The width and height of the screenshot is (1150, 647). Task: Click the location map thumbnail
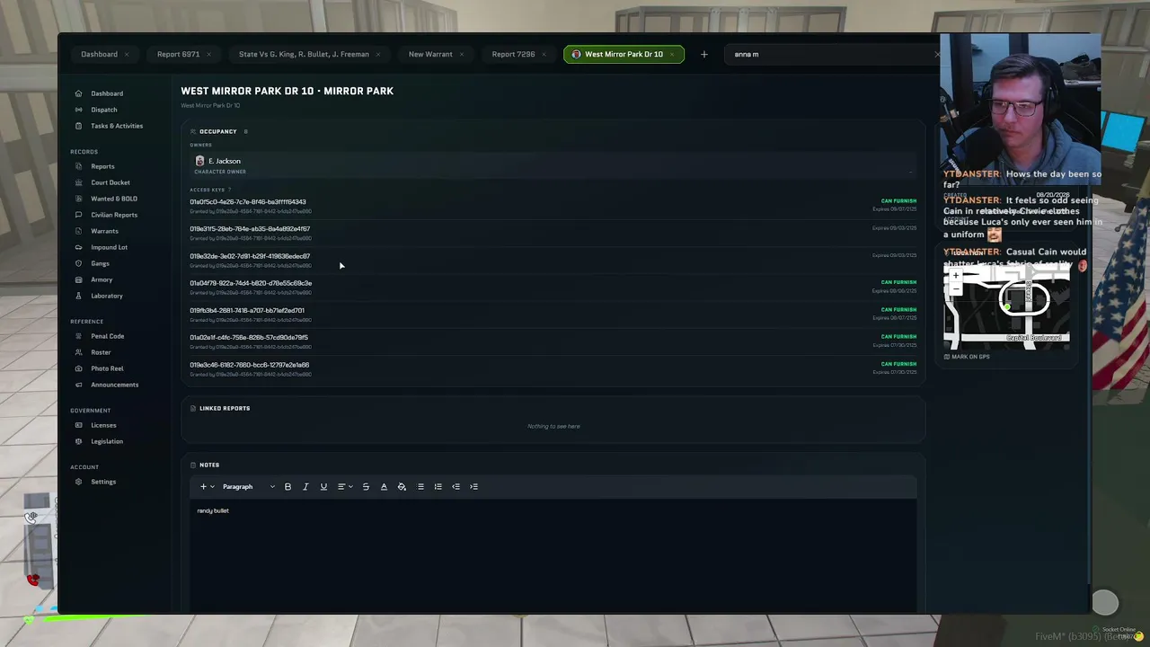(1006, 306)
